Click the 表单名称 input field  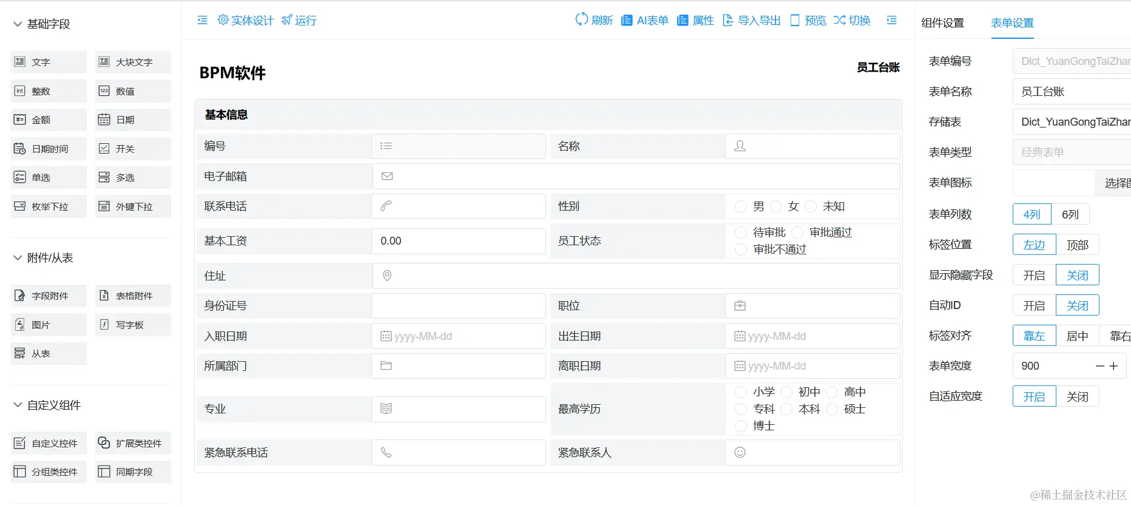pos(1072,92)
